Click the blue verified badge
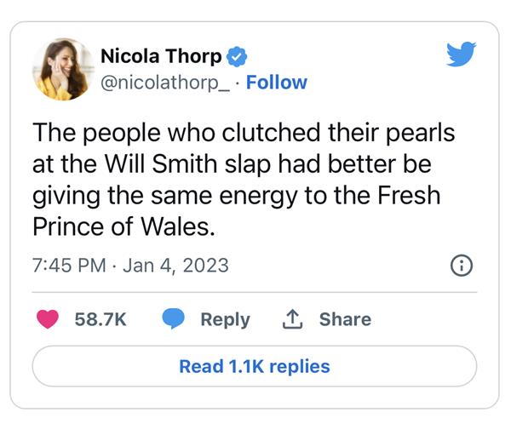Viewport: 511px width, 435px height. (x=238, y=57)
